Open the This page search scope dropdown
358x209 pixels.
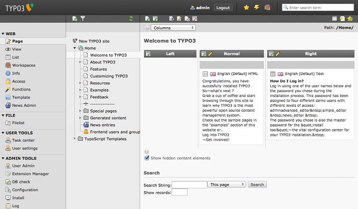[227, 184]
